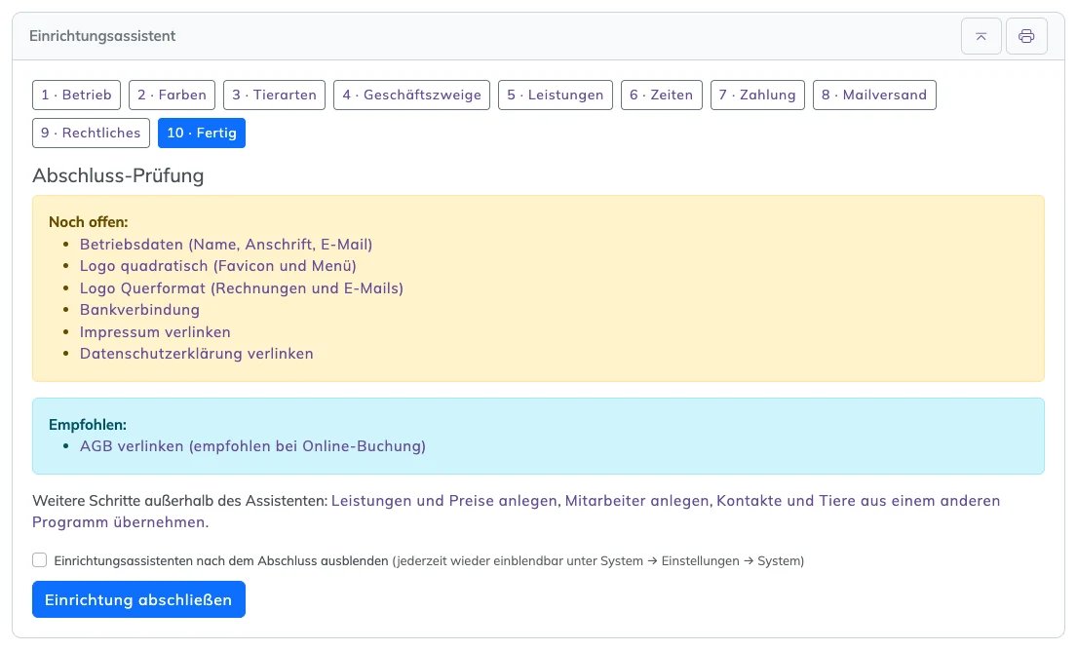Open step 9 · Rechtliches
The height and width of the screenshot is (650, 1077).
pos(91,134)
